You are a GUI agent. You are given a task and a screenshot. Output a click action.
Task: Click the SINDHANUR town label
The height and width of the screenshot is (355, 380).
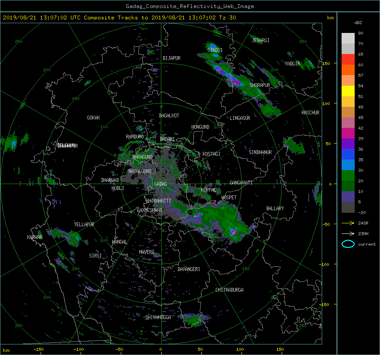point(260,152)
